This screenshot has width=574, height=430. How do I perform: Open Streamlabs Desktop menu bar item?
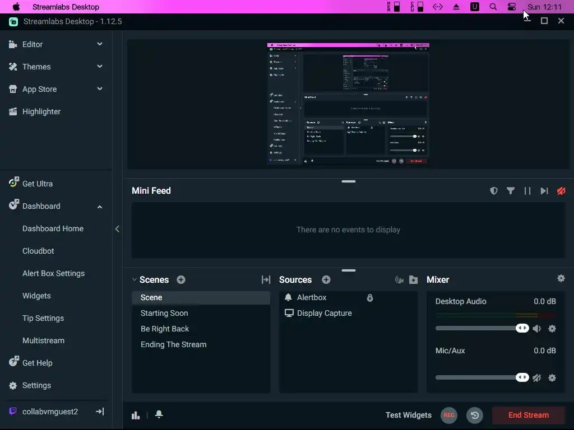[66, 7]
